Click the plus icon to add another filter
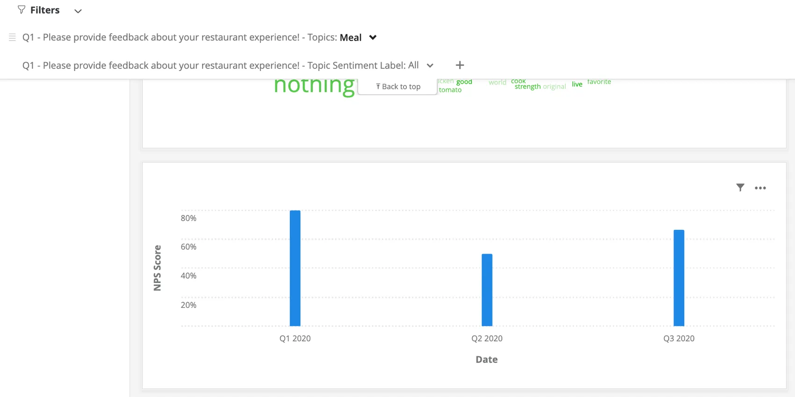This screenshot has height=397, width=795. point(460,65)
